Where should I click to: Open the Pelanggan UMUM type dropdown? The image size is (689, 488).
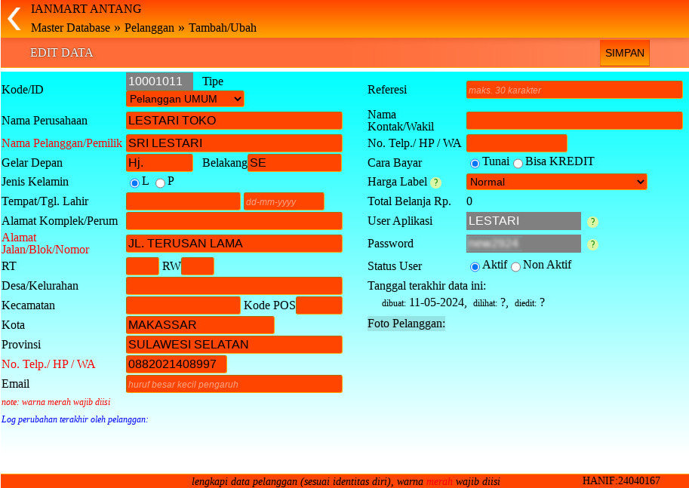click(x=185, y=99)
